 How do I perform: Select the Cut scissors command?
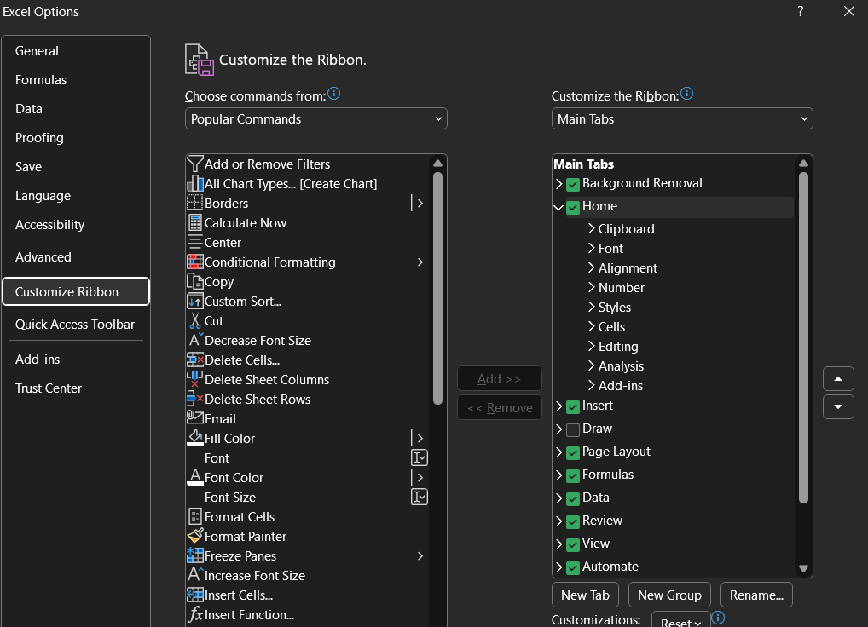pos(212,320)
